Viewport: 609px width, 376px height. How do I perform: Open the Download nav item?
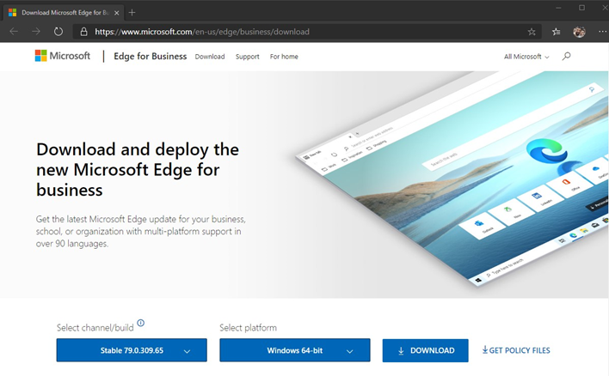click(x=210, y=57)
